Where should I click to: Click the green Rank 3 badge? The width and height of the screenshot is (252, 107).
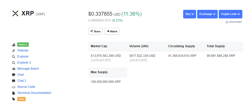point(23,45)
